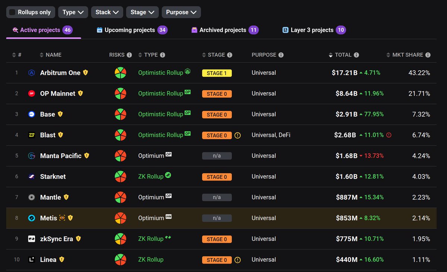
Task: Click the STAGE column info icon
Action: pyautogui.click(x=229, y=55)
